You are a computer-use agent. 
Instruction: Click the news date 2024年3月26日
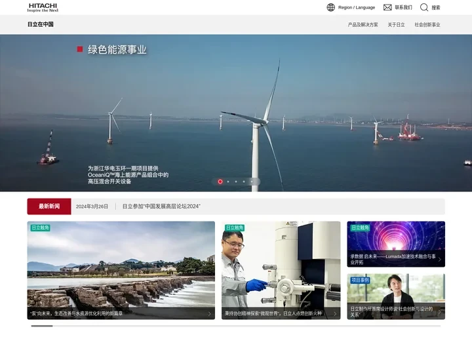pos(92,206)
